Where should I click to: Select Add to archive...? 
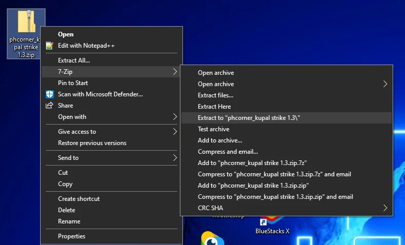286,140
